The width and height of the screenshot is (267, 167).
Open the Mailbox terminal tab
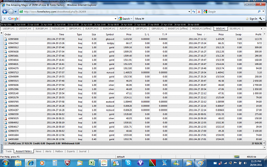tap(59, 151)
